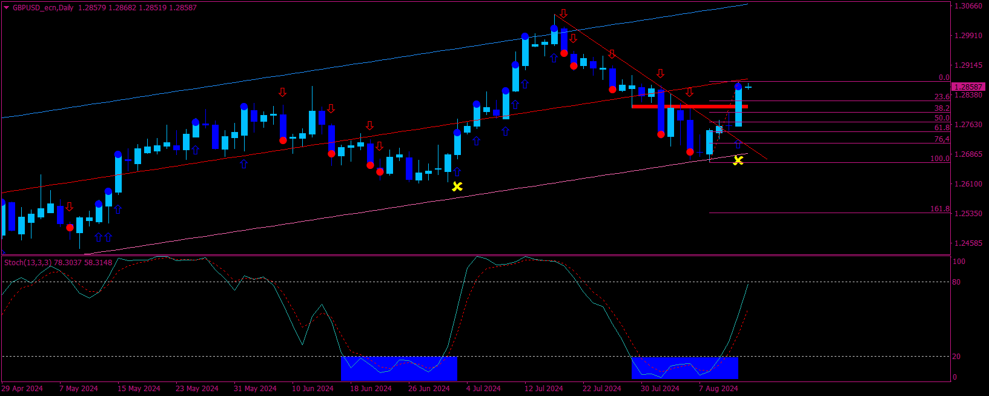
Task: Click the Stochastic scale value 20
Action: [x=956, y=357]
